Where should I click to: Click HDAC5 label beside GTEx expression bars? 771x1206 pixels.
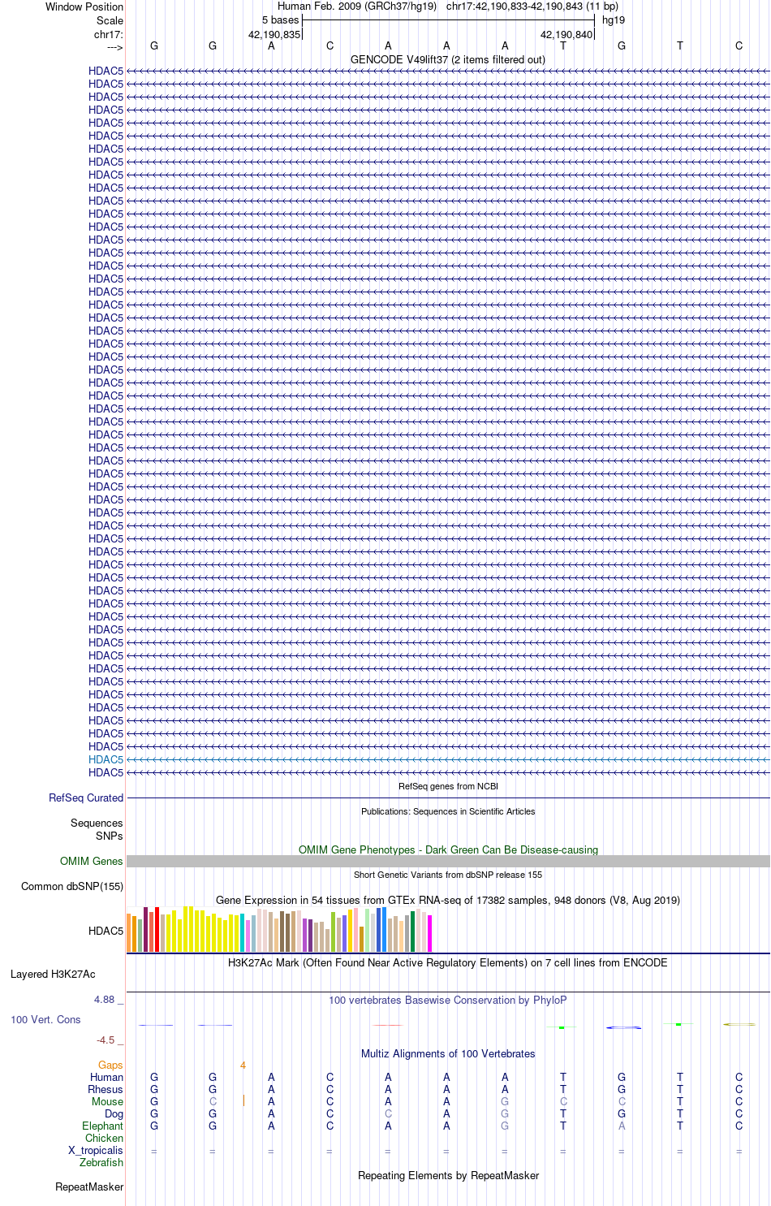tap(106, 932)
